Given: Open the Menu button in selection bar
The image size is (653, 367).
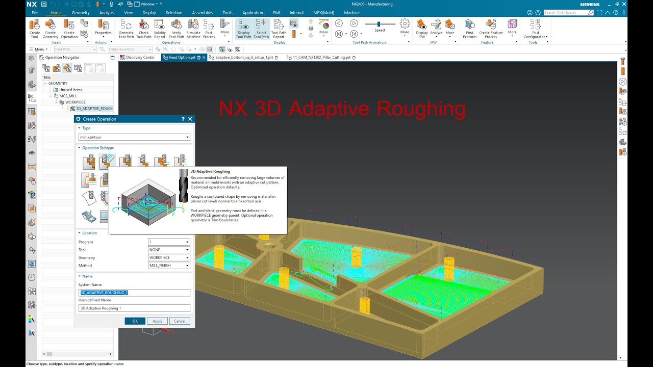Looking at the screenshot, I should coord(39,49).
